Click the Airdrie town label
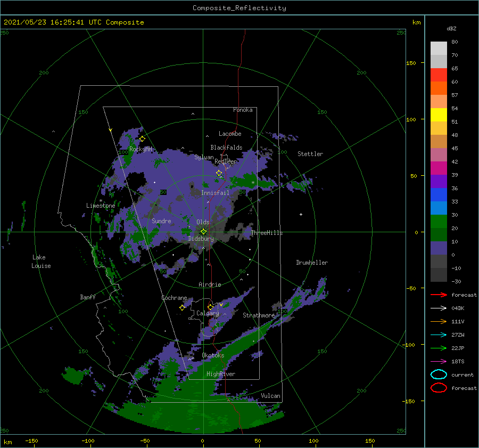This screenshot has height=448, width=479. point(210,284)
